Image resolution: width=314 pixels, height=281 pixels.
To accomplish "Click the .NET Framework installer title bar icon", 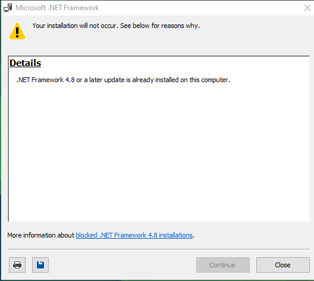I will [8, 8].
